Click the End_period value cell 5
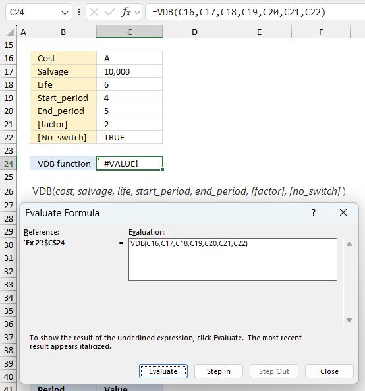The image size is (365, 391). coord(129,111)
